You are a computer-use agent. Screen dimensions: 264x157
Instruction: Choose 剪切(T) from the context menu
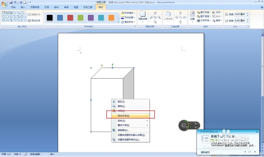pyautogui.click(x=130, y=102)
